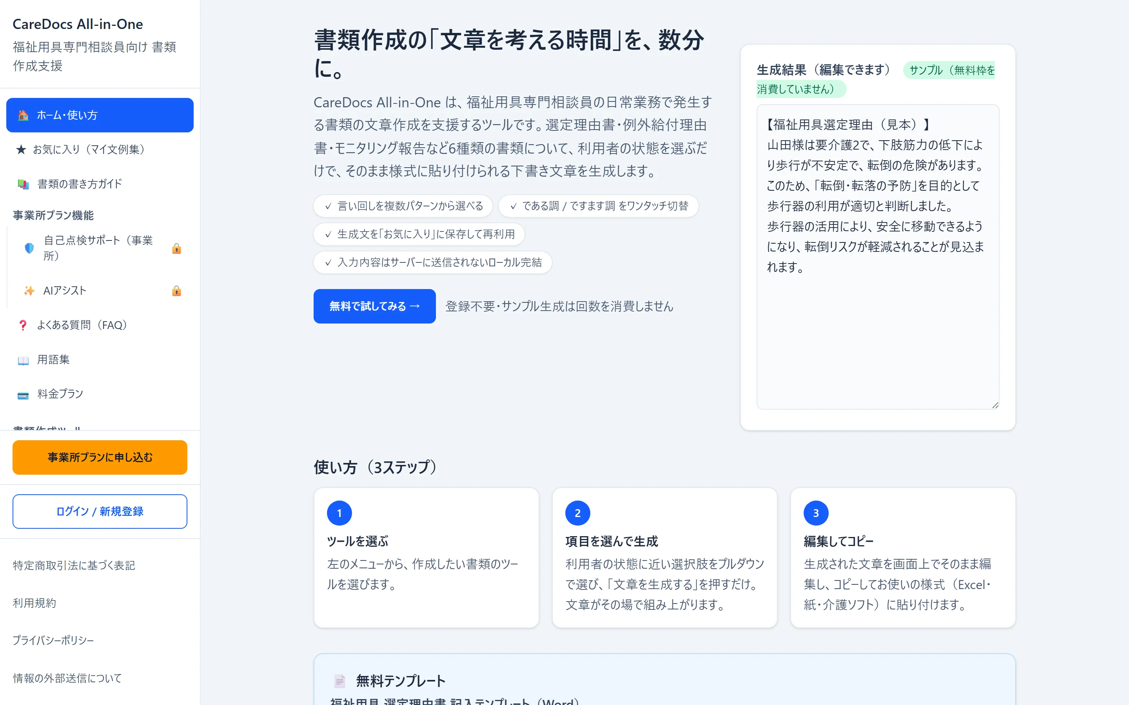Click 登録不要・サンプル生成は回数を消費しません text

coord(559,306)
